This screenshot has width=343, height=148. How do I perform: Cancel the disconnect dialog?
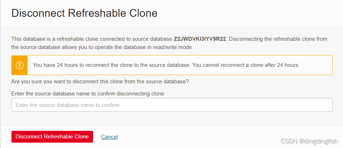[109, 137]
